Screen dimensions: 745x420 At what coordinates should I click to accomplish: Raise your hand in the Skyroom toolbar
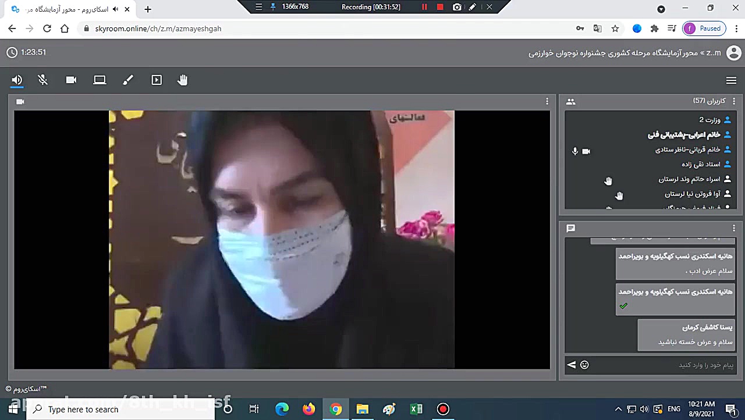click(183, 80)
